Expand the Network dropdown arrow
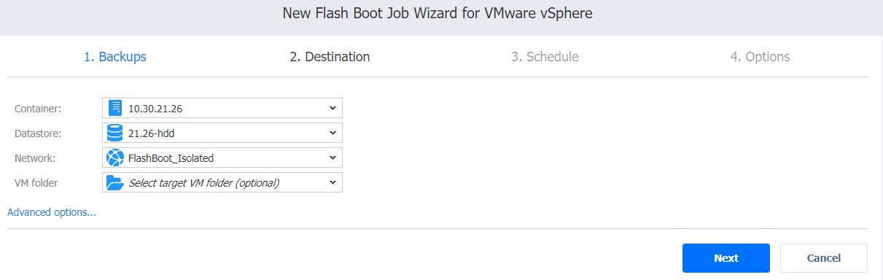This screenshot has height=280, width=883. pyautogui.click(x=332, y=157)
